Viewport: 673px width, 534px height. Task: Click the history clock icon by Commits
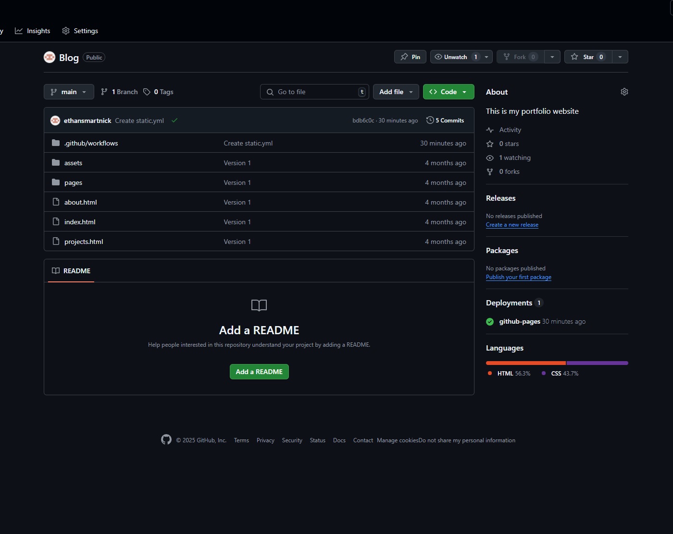(x=430, y=120)
